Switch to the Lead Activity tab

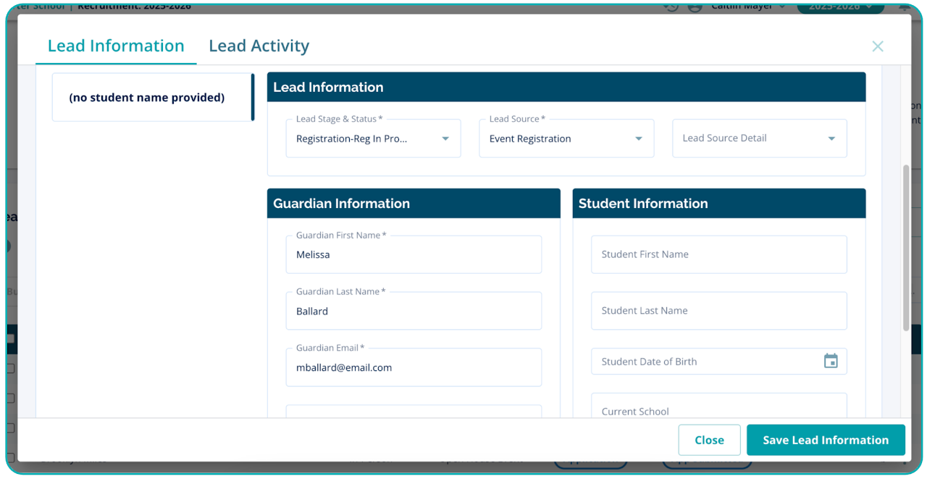pyautogui.click(x=259, y=46)
